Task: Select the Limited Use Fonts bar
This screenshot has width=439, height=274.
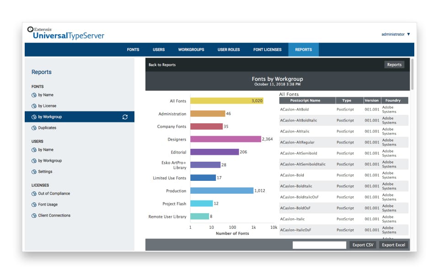Action: 203,178
